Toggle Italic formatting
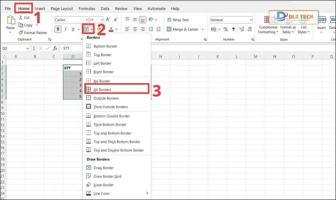Image resolution: width=336 pixels, height=200 pixels. (x=66, y=29)
